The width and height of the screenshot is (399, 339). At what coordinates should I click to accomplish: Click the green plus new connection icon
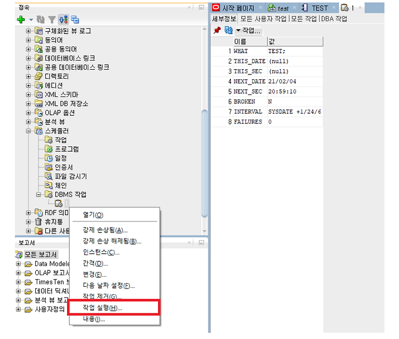point(21,19)
